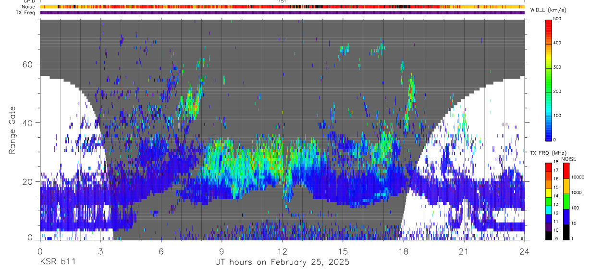Click the 'Range Gate' vertical axis label

click(x=12, y=131)
